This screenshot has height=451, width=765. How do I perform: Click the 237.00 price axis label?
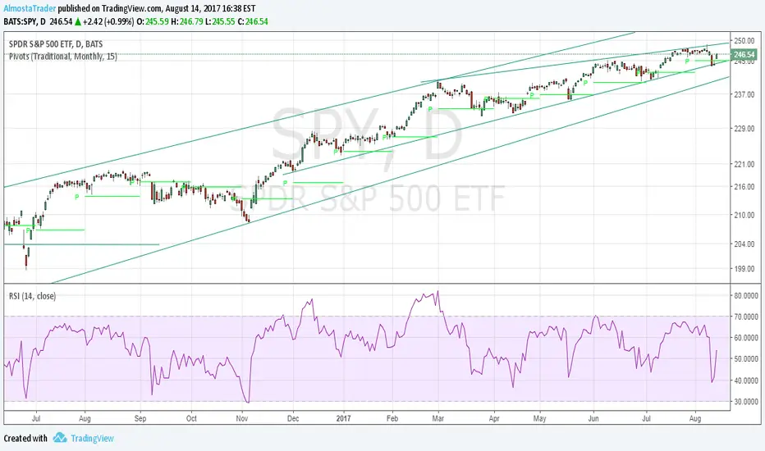744,94
